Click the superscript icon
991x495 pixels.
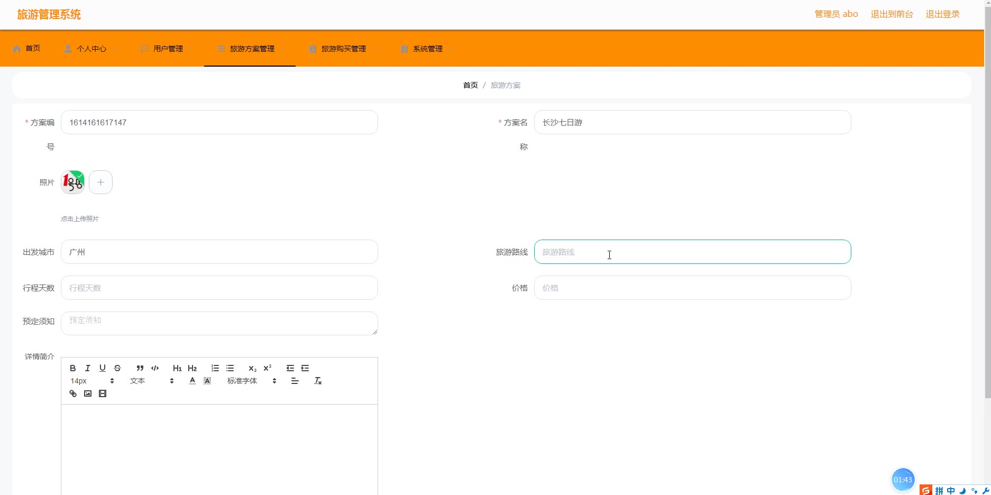(x=268, y=368)
